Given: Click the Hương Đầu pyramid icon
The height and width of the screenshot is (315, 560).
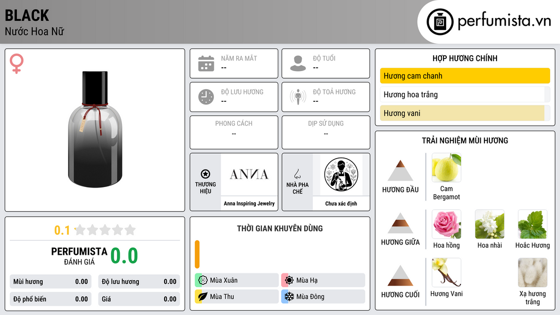Looking at the screenshot, I should [x=400, y=171].
